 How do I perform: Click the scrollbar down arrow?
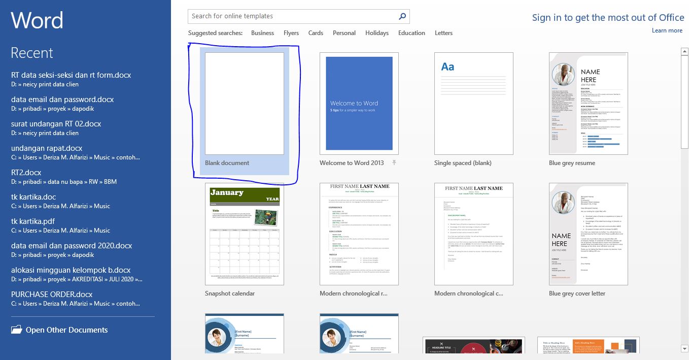[684, 348]
